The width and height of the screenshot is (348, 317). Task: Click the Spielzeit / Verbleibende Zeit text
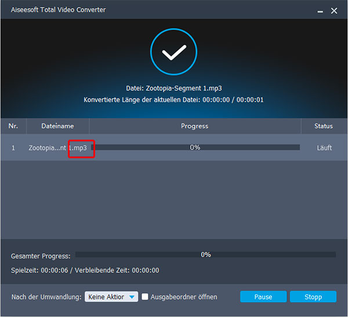(85, 271)
